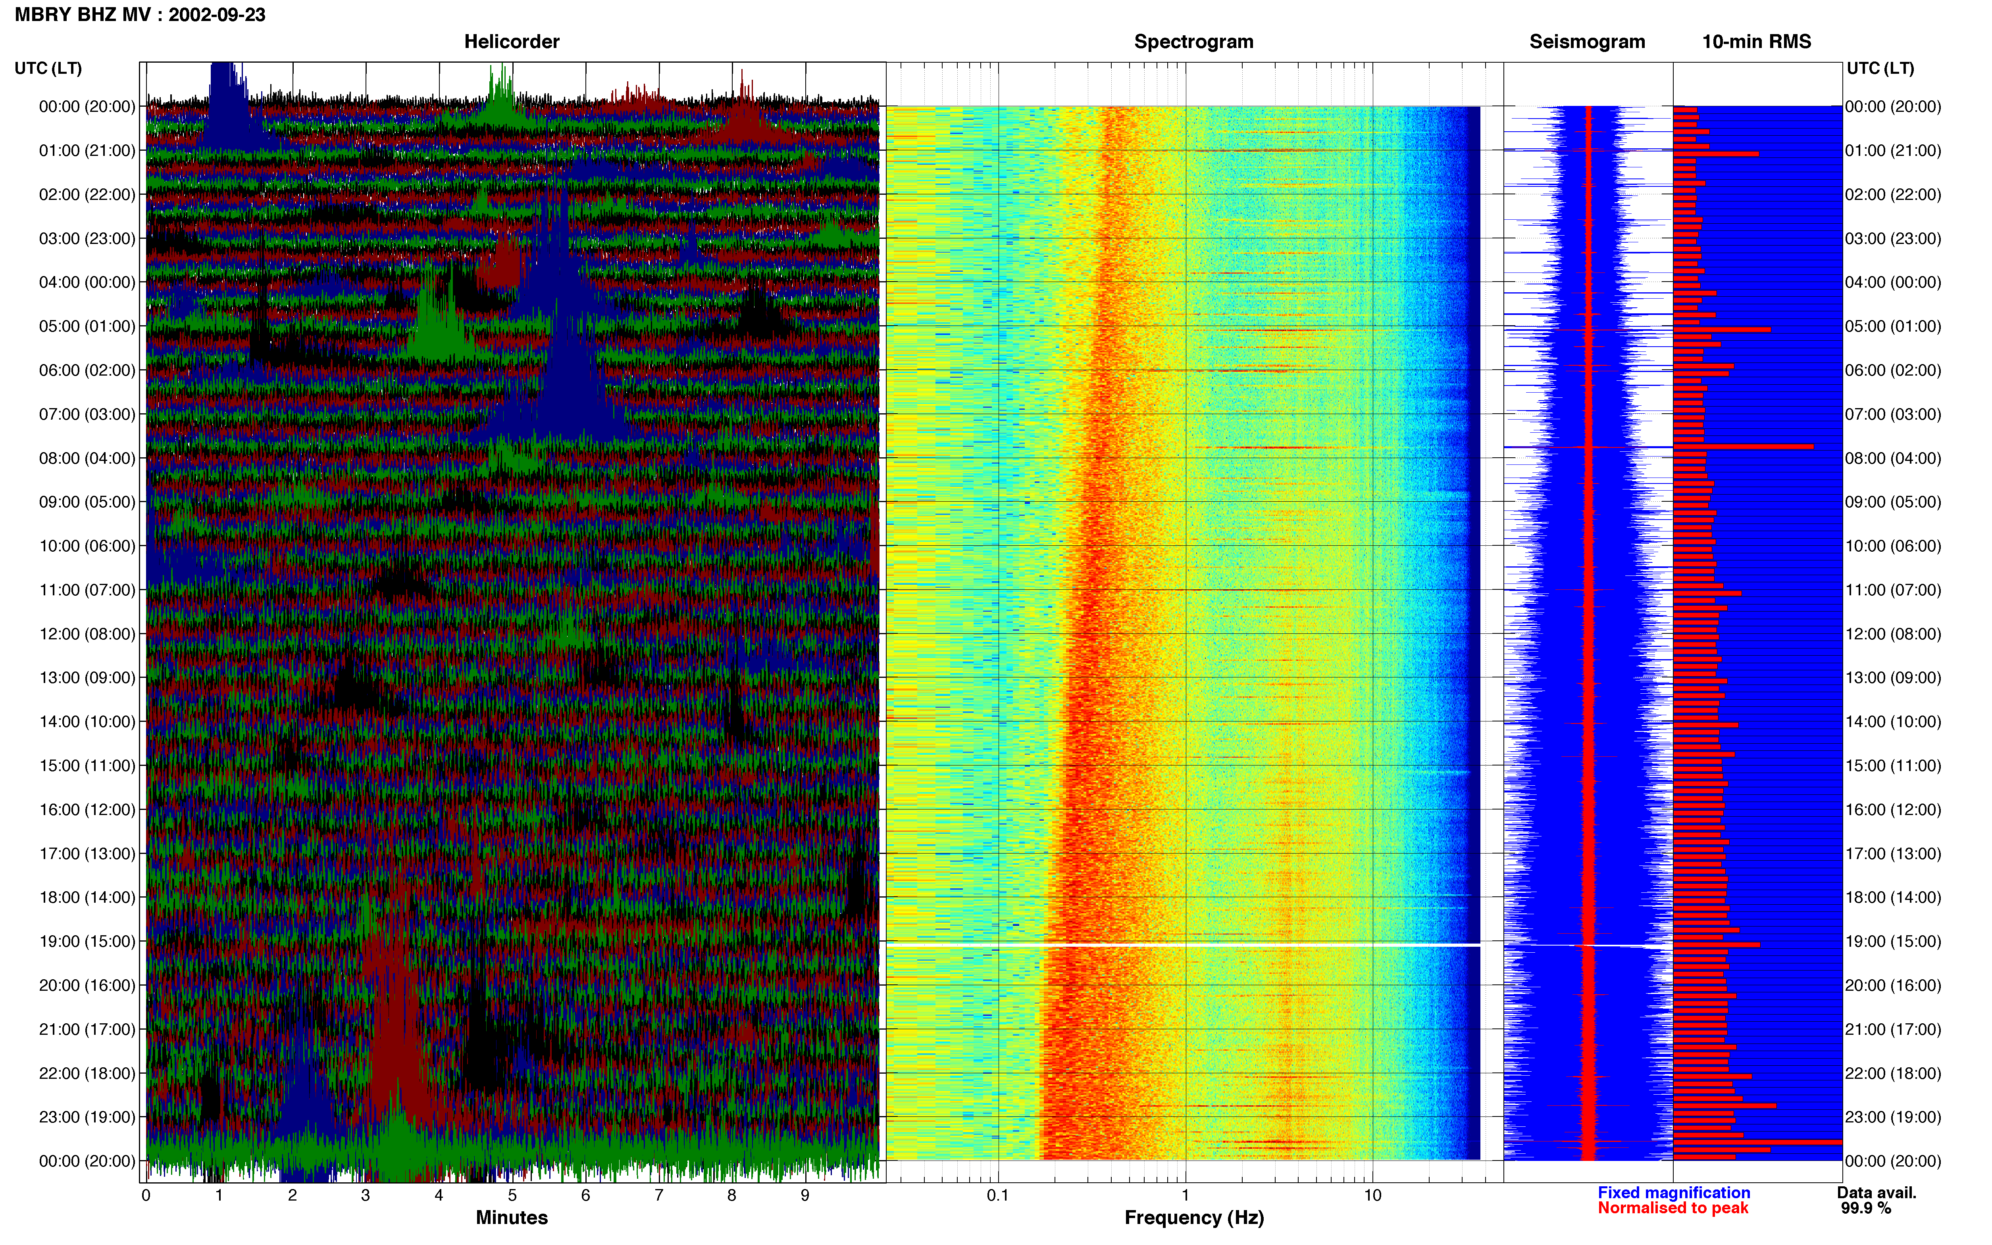1992x1245 pixels.
Task: Click '16:00 (12:00)' on the left time axis
Action: 87,810
